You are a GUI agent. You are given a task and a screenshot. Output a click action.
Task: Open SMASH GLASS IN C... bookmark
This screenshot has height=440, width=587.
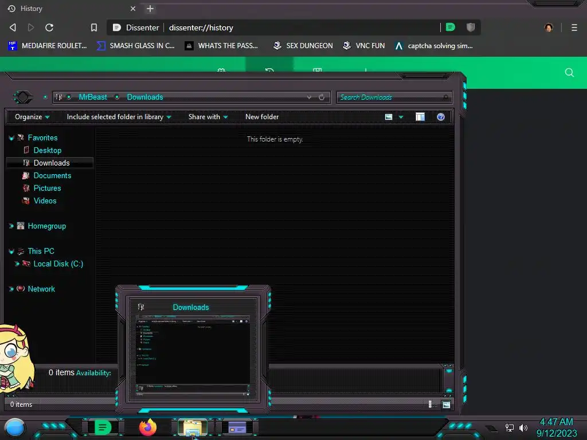[135, 46]
